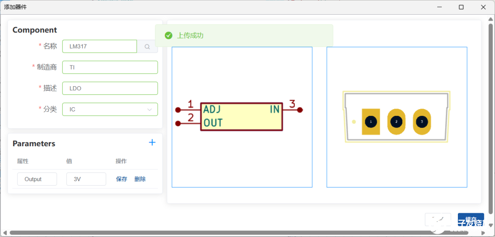
Task: Edit the 3V value field
Action: tap(86, 179)
